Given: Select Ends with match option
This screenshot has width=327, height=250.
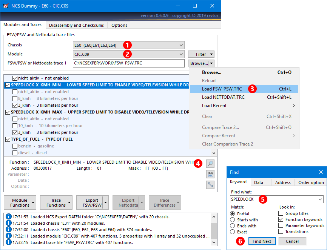Looking at the screenshot, I should pos(232,226).
